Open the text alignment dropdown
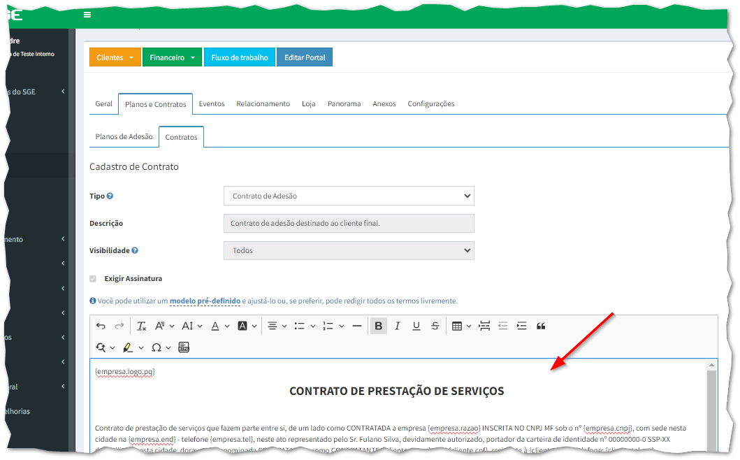Image resolution: width=740 pixels, height=460 pixels. click(x=277, y=326)
